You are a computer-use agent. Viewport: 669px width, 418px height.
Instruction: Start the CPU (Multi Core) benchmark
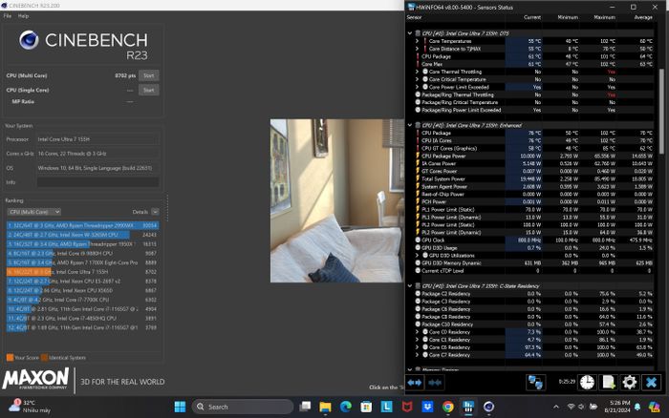click(x=148, y=75)
